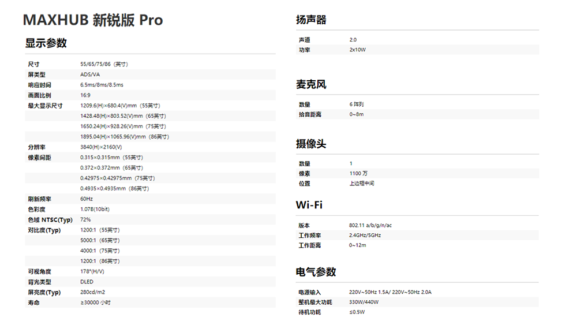The width and height of the screenshot is (577, 325).
Task: Click the 拾音距离 row label
Action: click(310, 115)
